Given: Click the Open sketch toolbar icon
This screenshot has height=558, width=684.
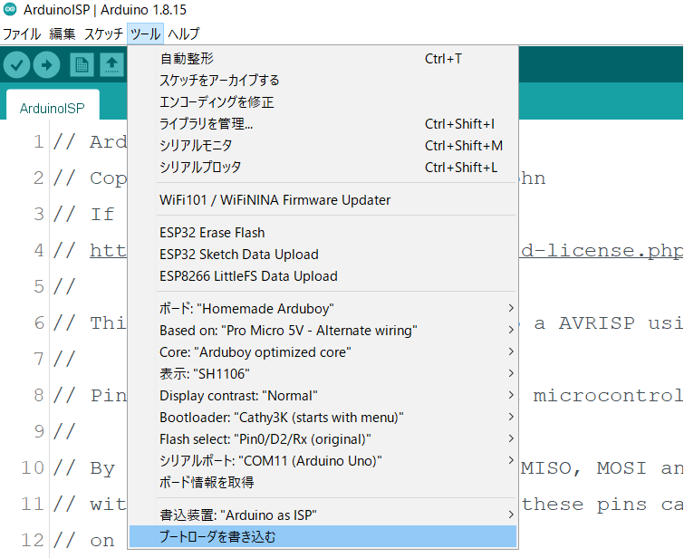Looking at the screenshot, I should tap(111, 65).
